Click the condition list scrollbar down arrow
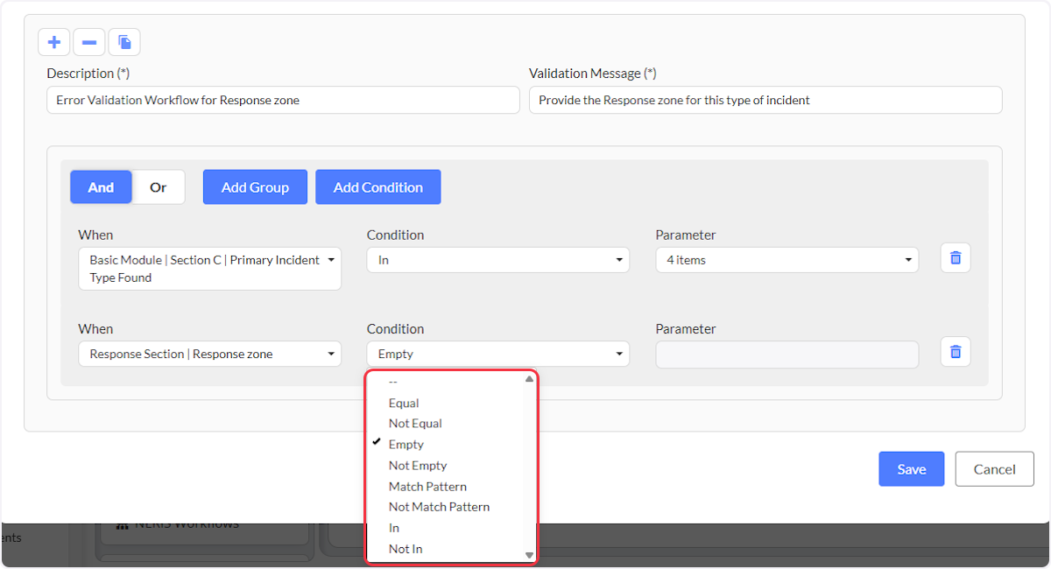This screenshot has width=1051, height=569. tap(529, 555)
